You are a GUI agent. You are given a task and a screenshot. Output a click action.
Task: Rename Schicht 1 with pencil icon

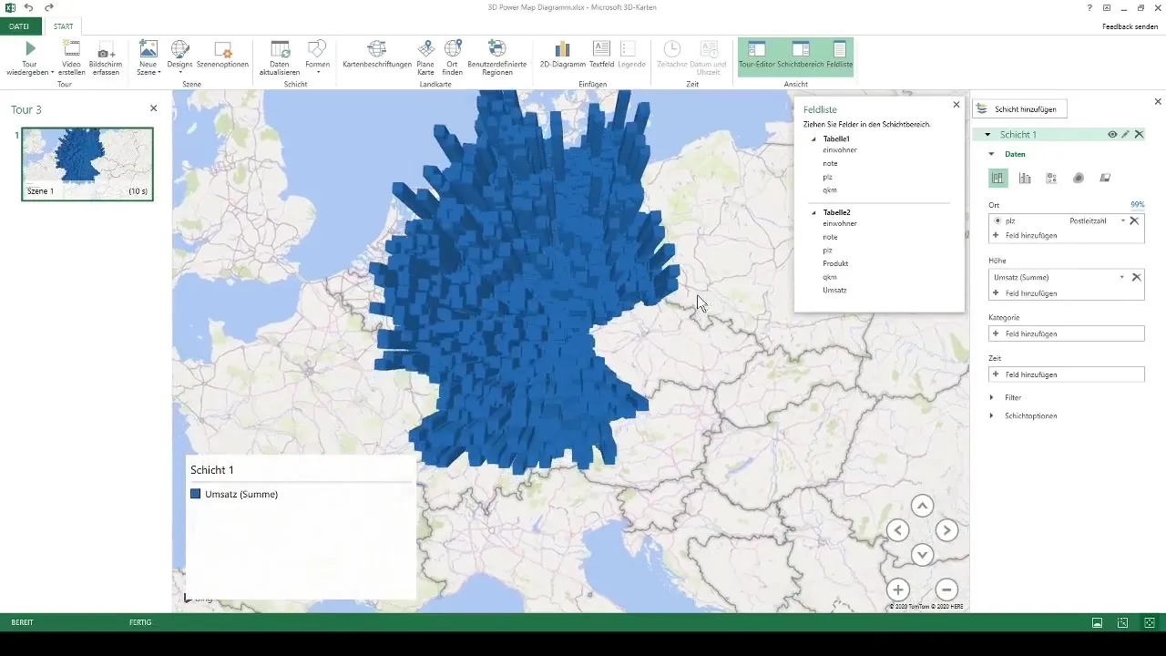point(1126,135)
